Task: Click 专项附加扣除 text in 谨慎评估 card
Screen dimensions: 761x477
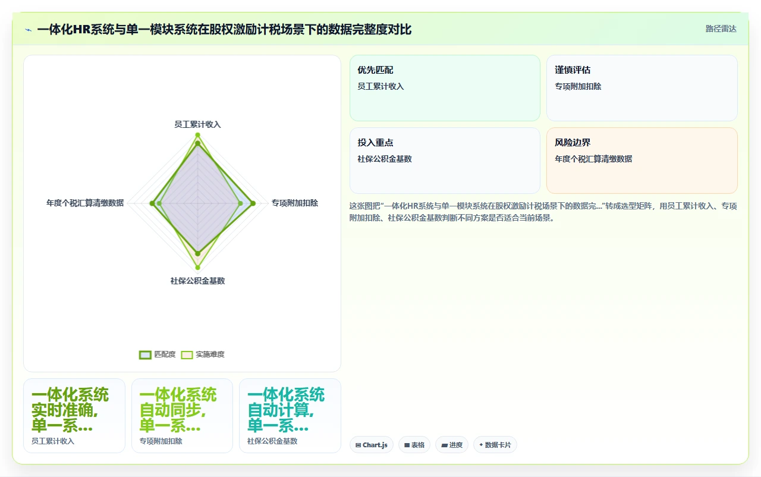Action: pyautogui.click(x=578, y=86)
